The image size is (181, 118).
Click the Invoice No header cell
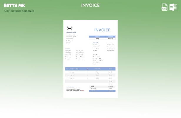[97, 37]
